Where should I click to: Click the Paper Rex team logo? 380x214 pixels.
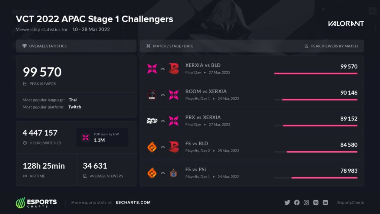[x=152, y=121]
